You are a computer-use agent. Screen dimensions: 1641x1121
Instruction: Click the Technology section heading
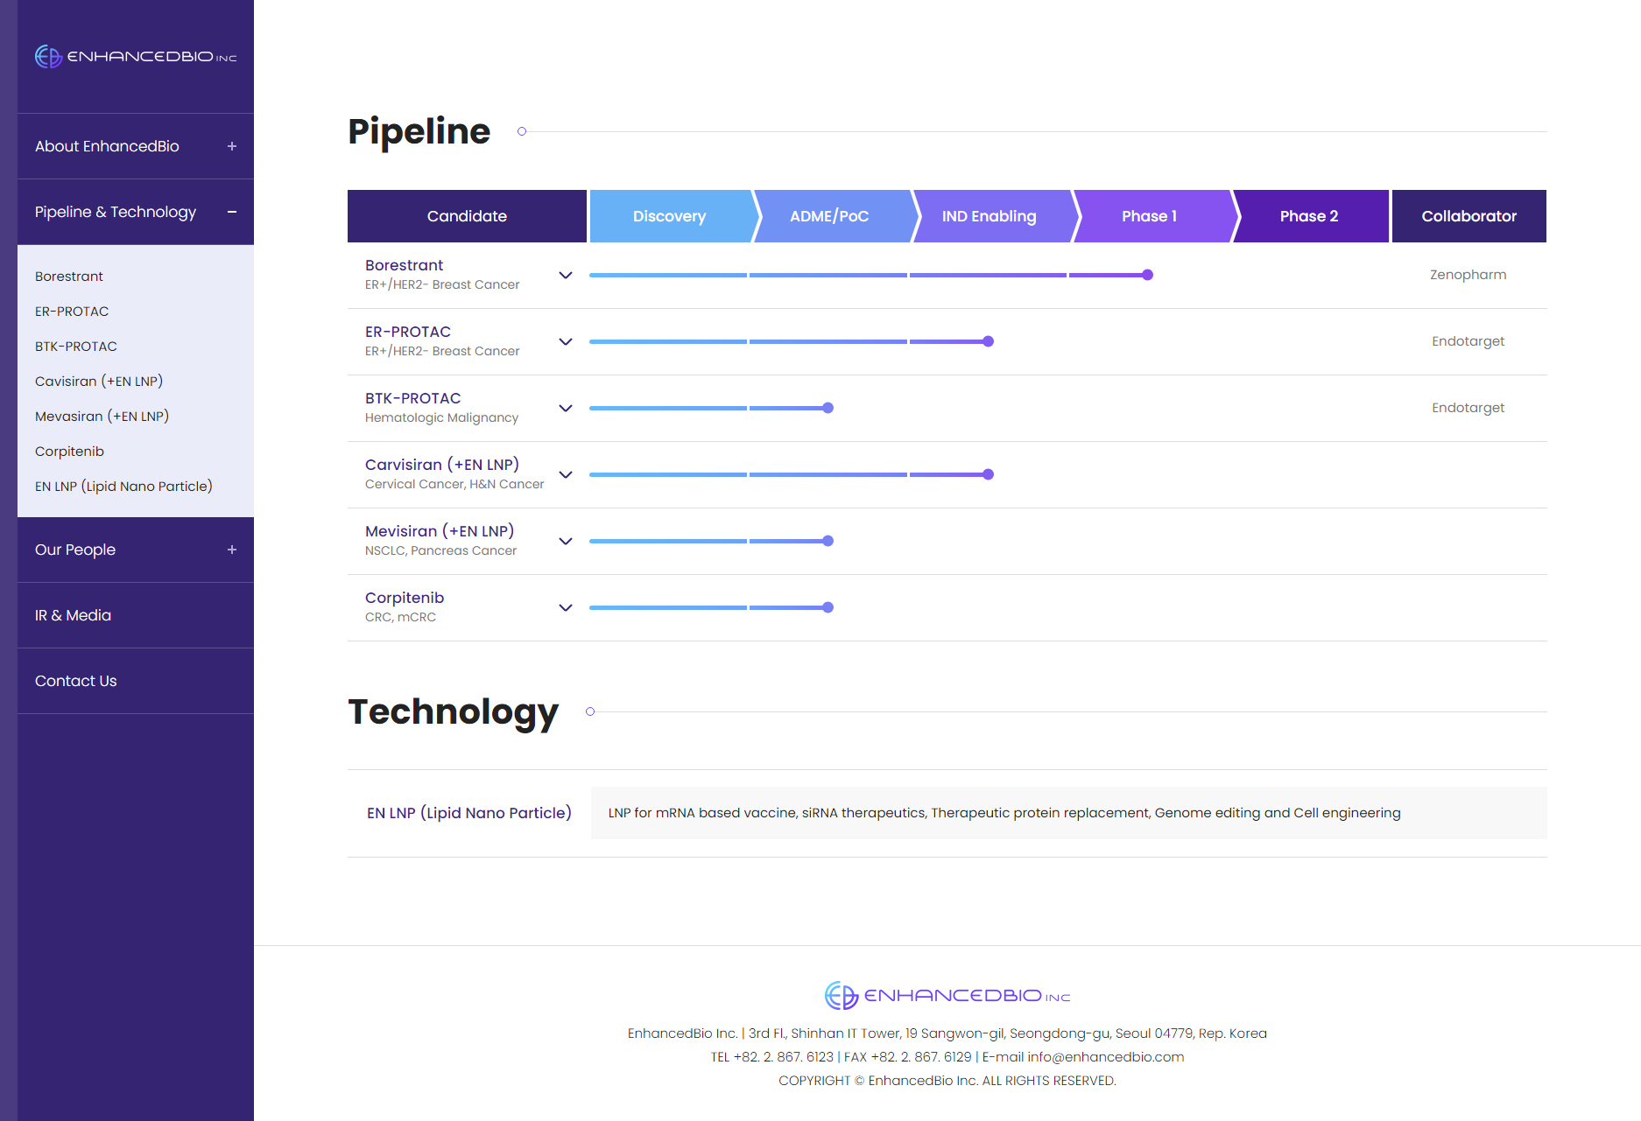click(x=454, y=712)
